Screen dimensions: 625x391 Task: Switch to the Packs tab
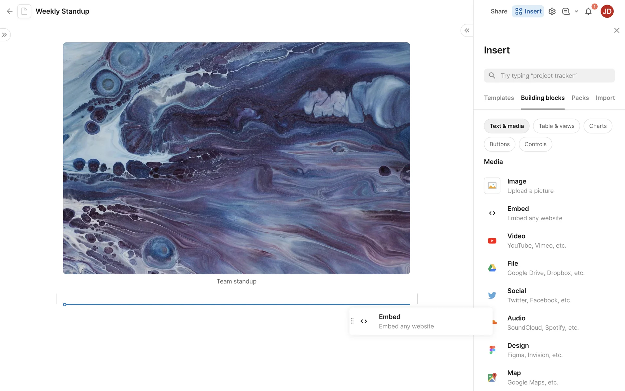coord(580,98)
